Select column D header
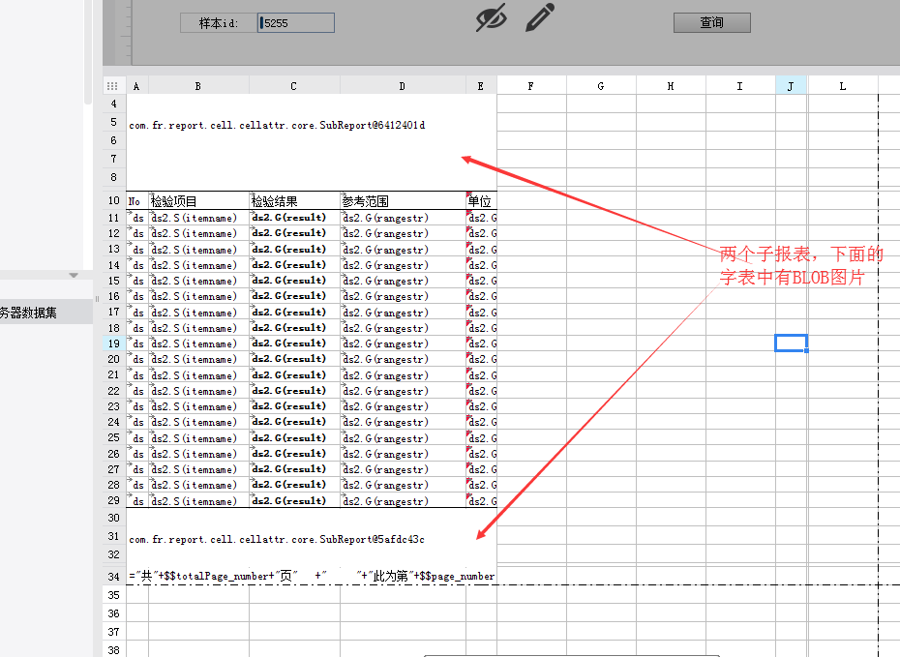This screenshot has height=657, width=900. point(403,86)
